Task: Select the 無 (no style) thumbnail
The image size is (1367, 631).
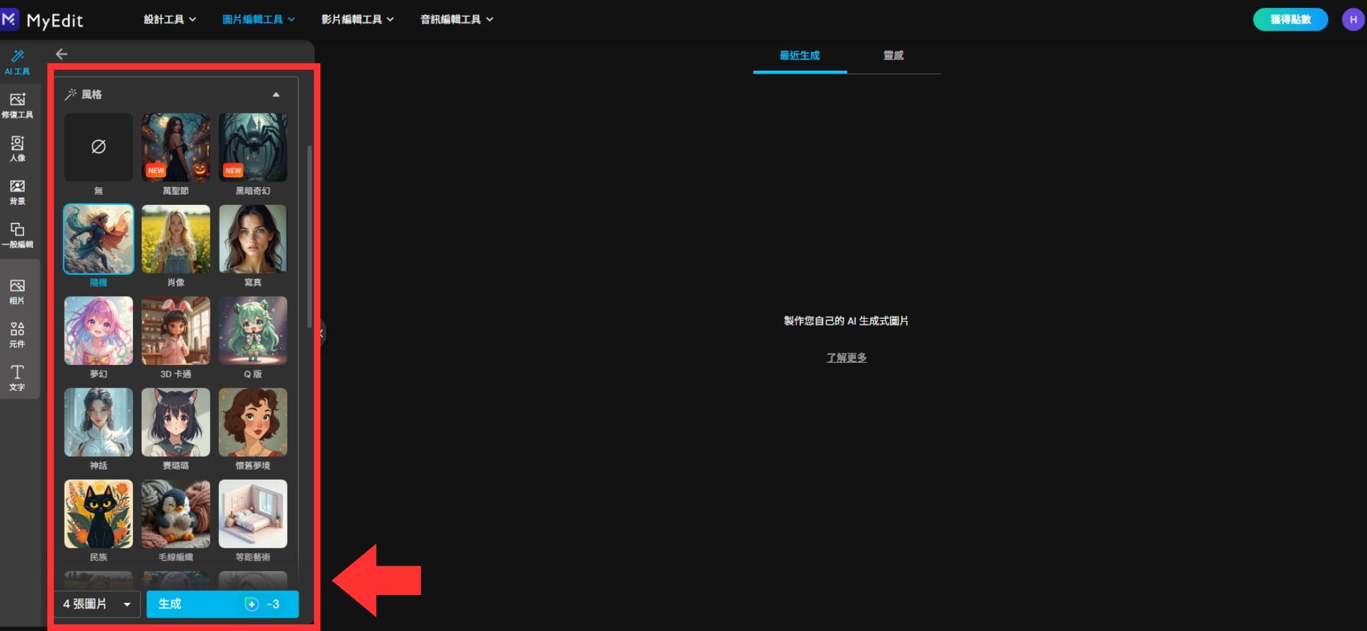Action: [x=98, y=147]
